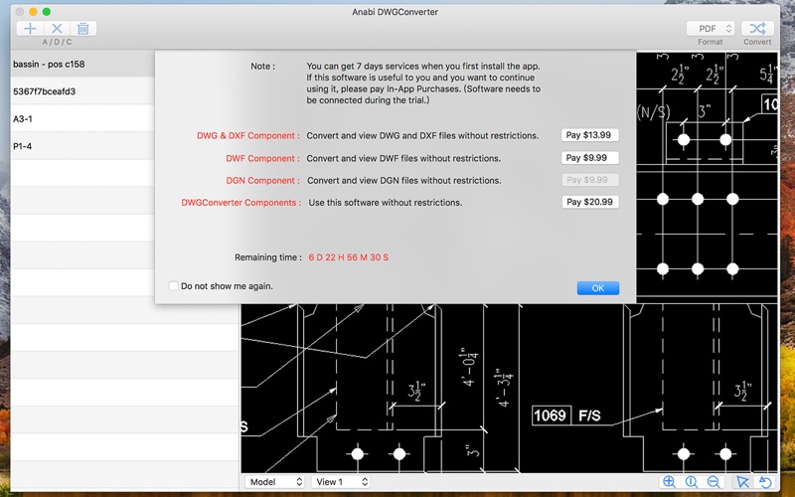Image resolution: width=795 pixels, height=497 pixels.
Task: Click the remaining time countdown value
Action: [349, 257]
